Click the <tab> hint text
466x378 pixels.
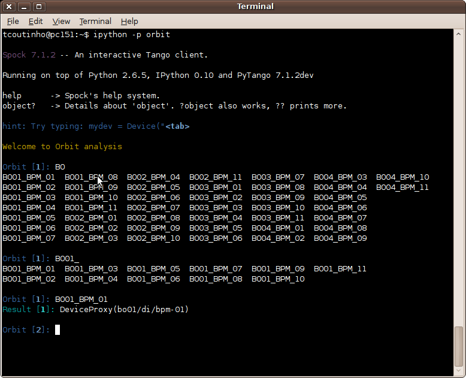tap(177, 126)
